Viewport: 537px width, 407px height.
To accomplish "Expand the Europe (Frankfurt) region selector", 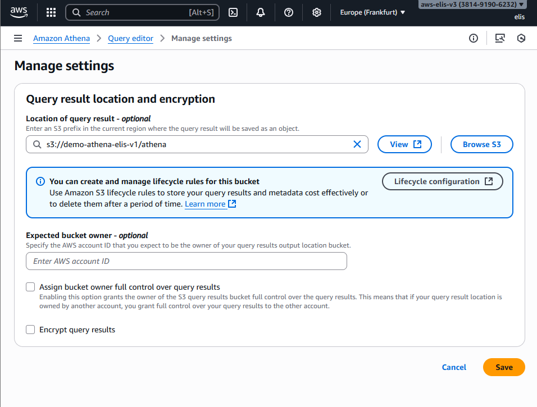I will [372, 12].
